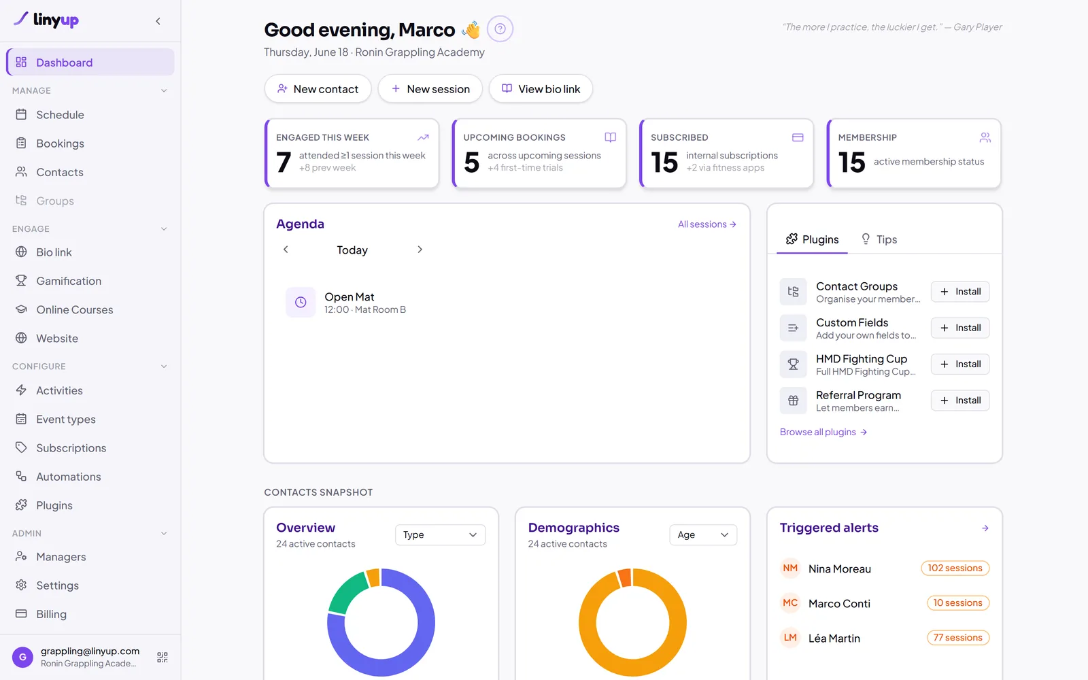
Task: Collapse the ADMIN sidebar section
Action: pos(164,534)
